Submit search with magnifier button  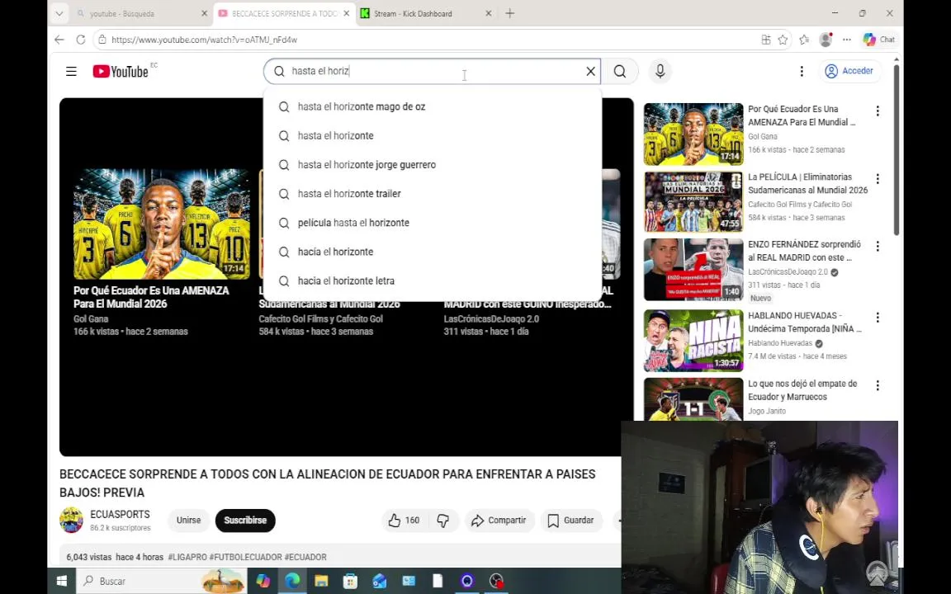tap(620, 72)
